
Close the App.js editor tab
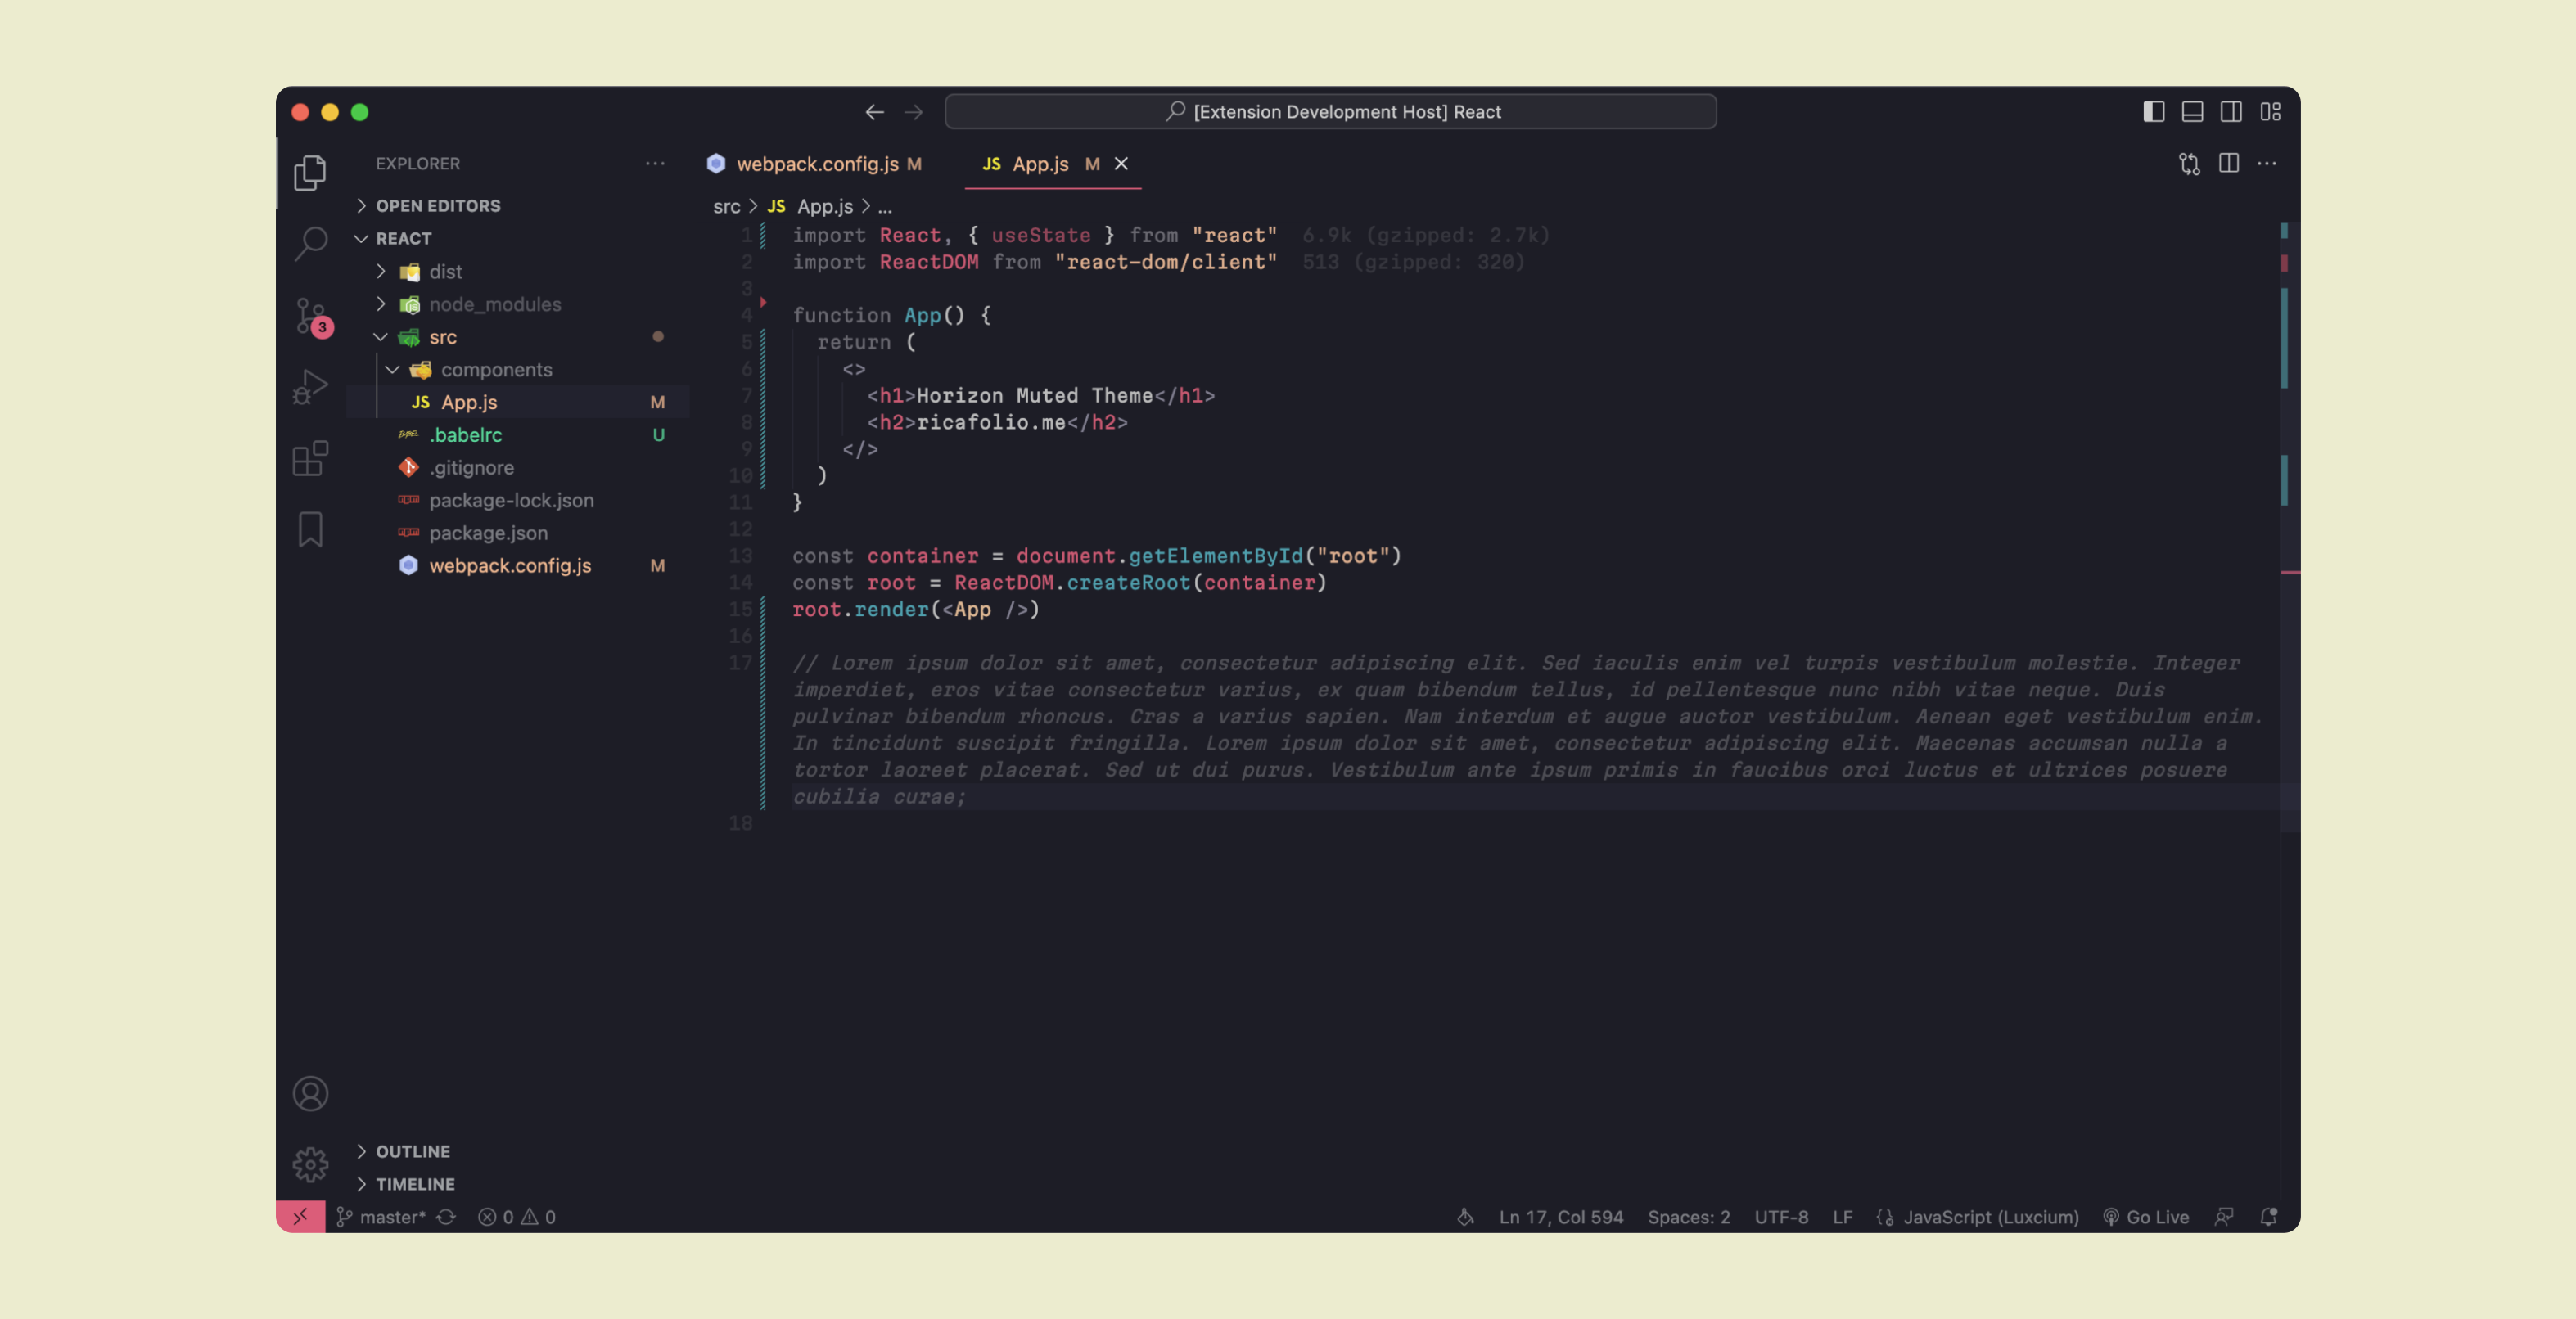[1121, 164]
